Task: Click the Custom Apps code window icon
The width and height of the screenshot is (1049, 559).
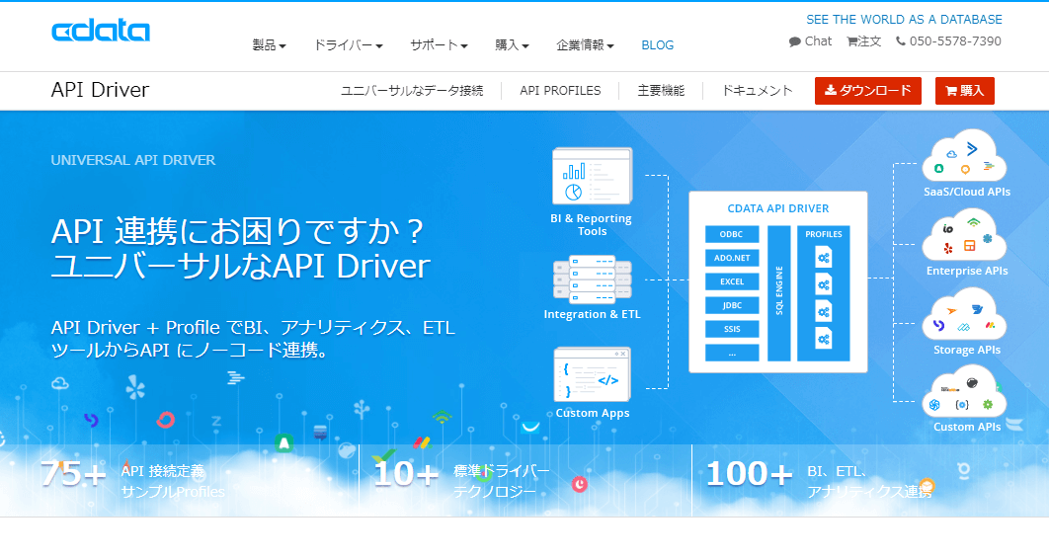Action: [x=592, y=374]
